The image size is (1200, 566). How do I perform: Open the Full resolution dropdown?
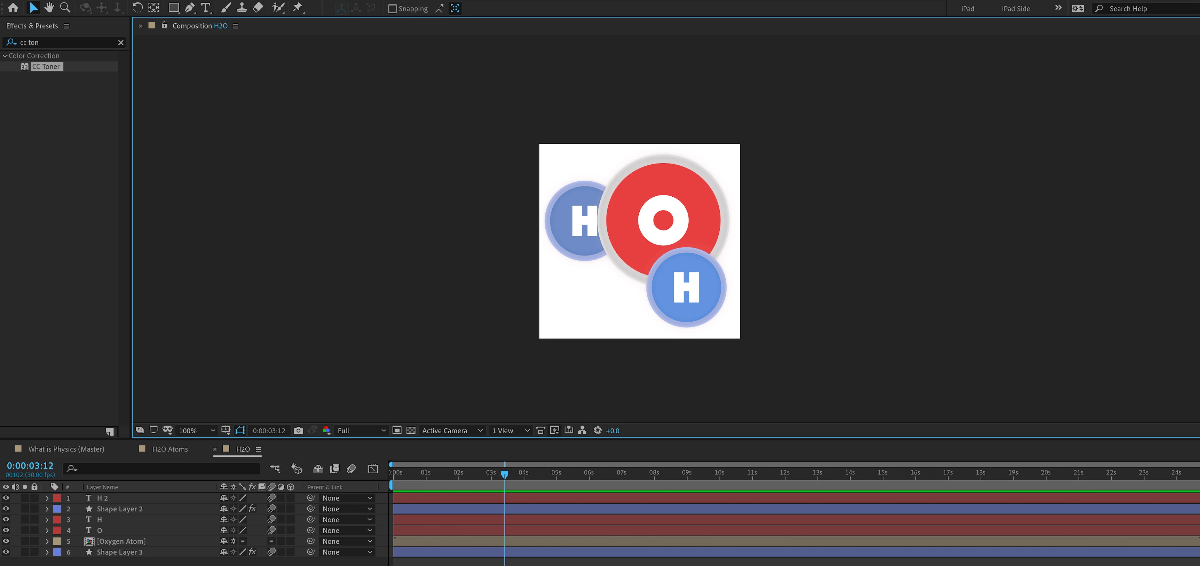[x=362, y=431]
